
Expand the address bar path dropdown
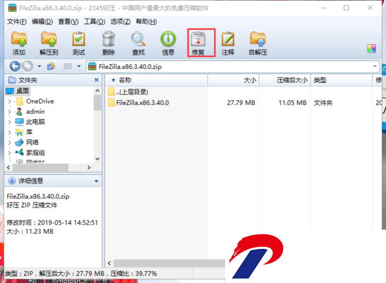(374, 66)
